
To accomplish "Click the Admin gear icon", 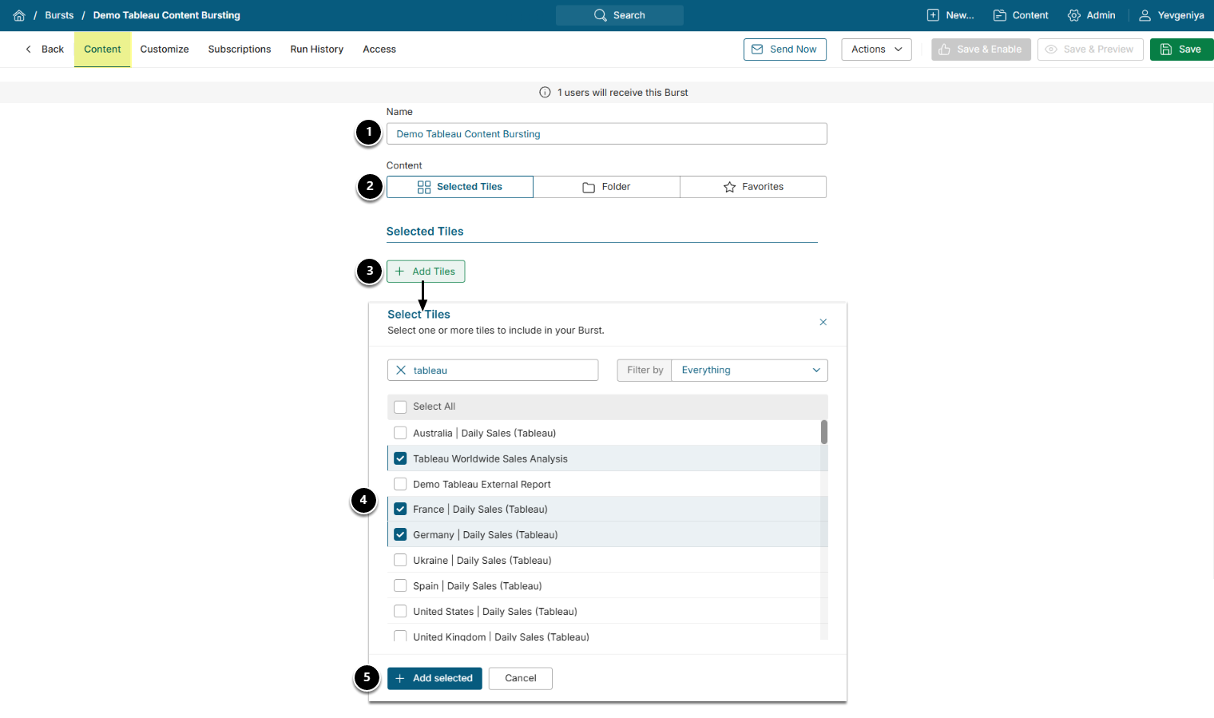I will coord(1074,15).
